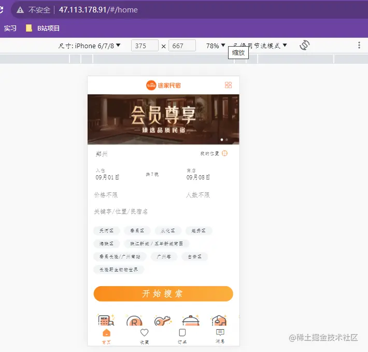Click the 开始搜索 search button
Viewport: 368px width, 352px height.
tap(163, 293)
